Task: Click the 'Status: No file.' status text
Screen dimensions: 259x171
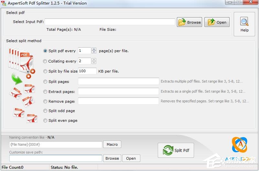Action: point(64,167)
